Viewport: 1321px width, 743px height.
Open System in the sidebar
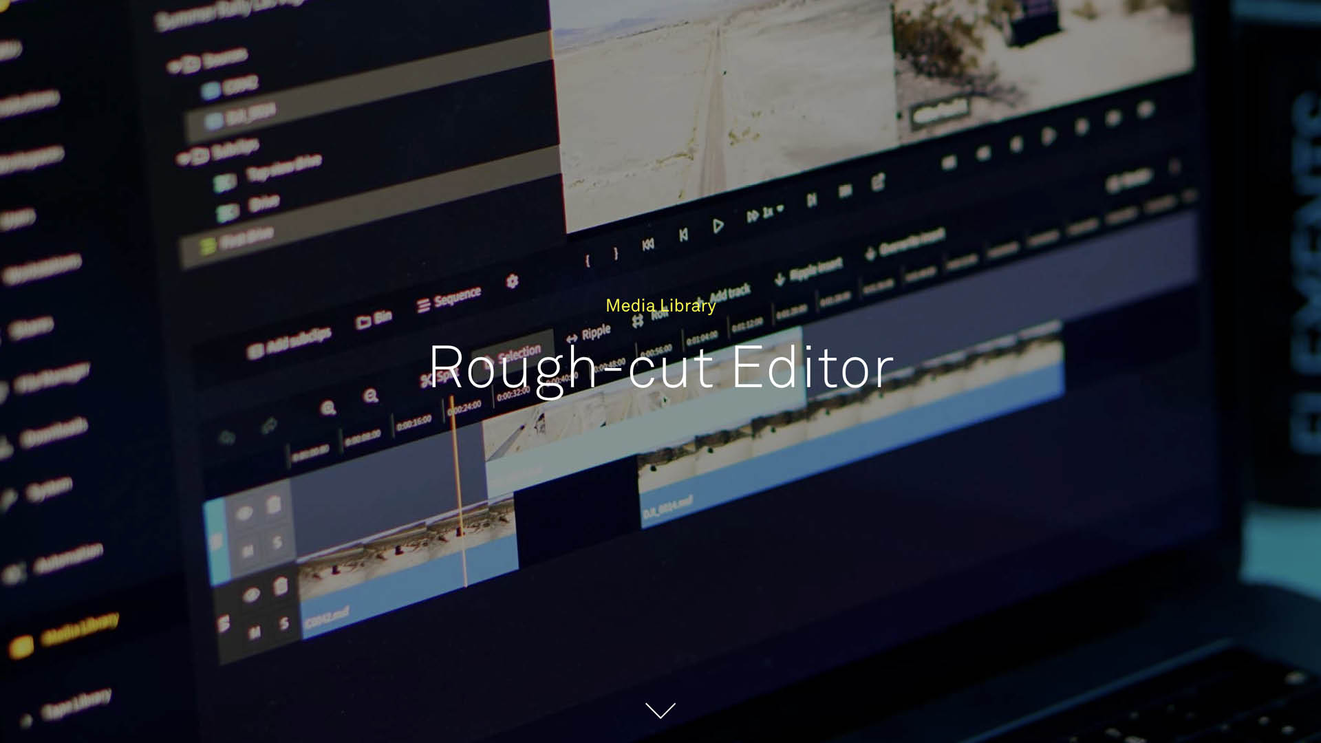coord(50,489)
